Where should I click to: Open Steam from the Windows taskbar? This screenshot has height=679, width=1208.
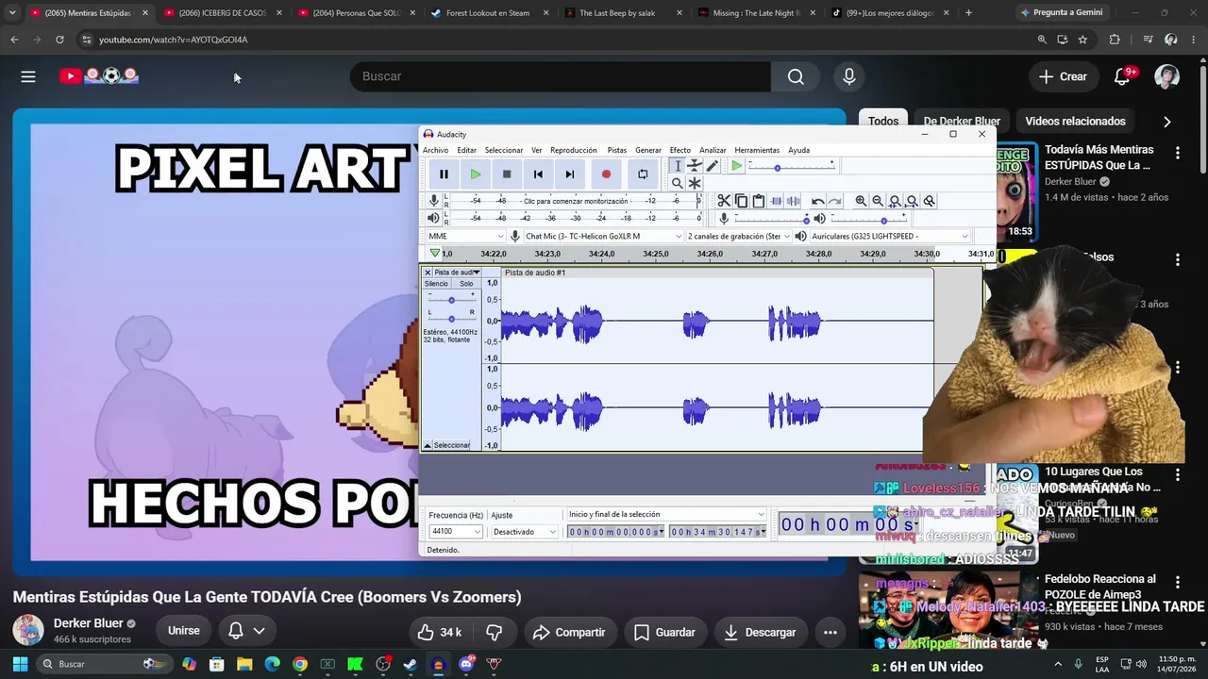click(410, 664)
